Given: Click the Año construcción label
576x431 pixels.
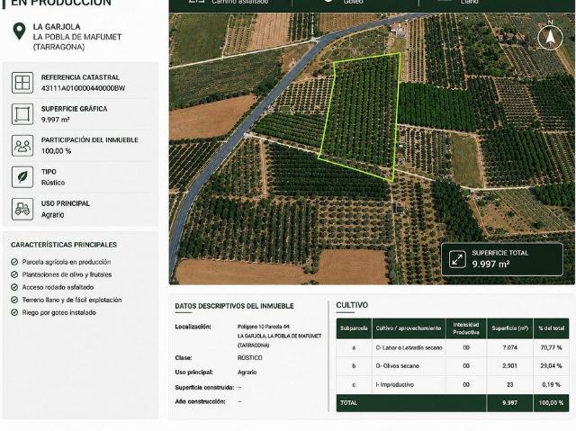Looking at the screenshot, I should click(x=200, y=402).
